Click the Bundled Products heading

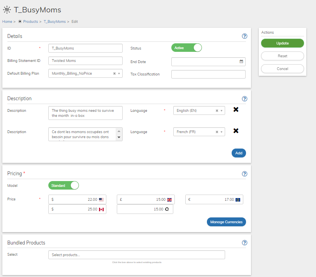point(26,243)
